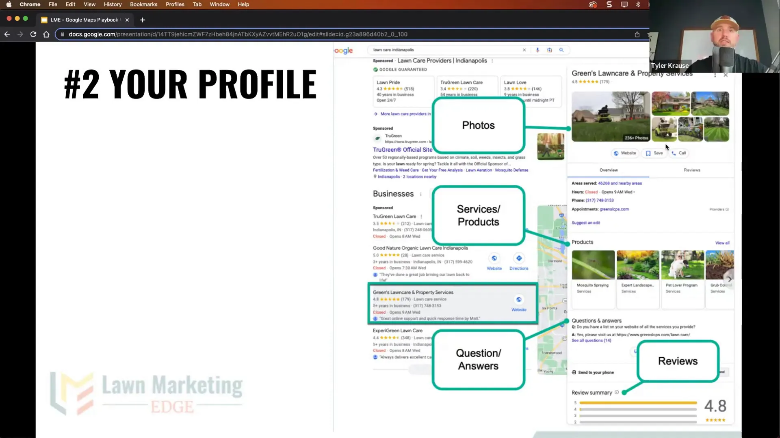Click the More lawn care providers link

(405, 114)
